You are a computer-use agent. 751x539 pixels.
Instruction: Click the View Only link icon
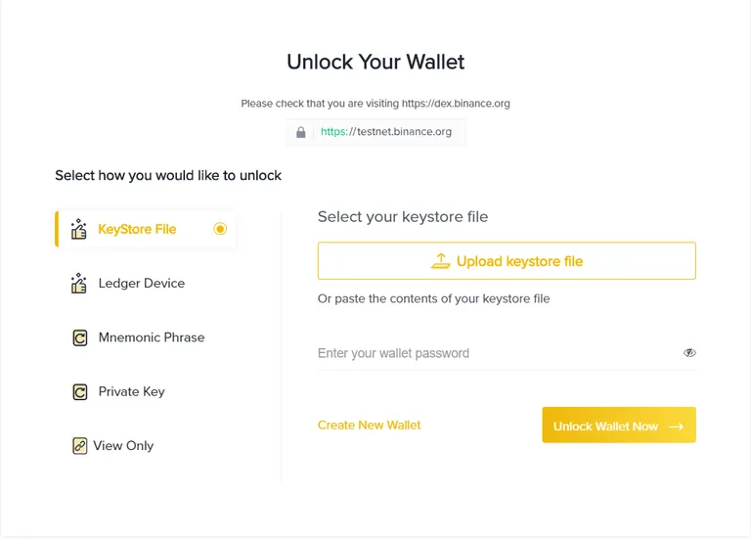click(79, 446)
